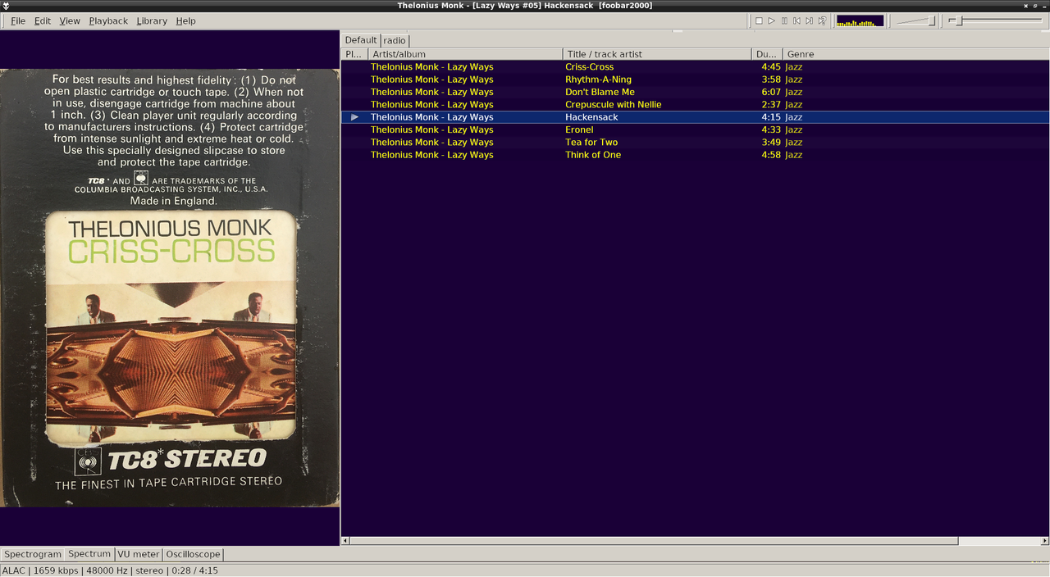Switch to the Default playlist tab
The width and height of the screenshot is (1050, 577).
coord(361,40)
